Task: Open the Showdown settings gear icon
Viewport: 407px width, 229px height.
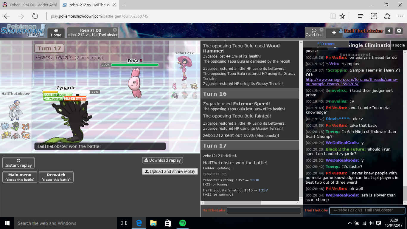Action: coord(399,31)
